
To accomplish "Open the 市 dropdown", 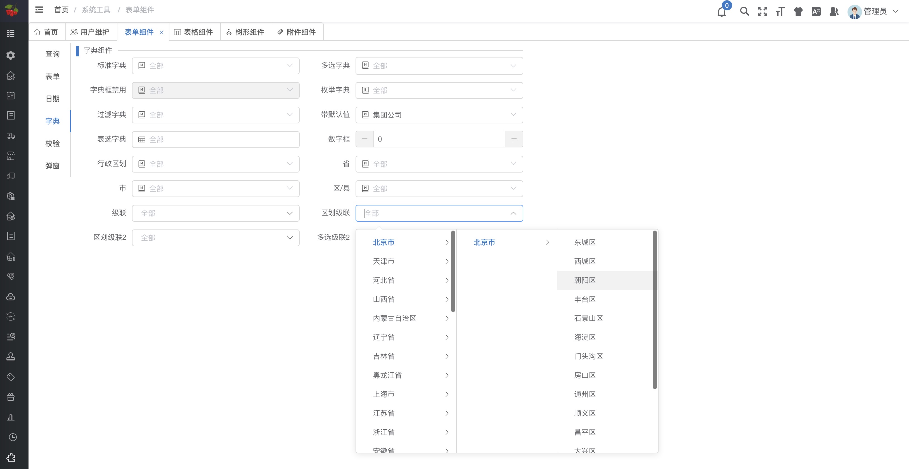I will pos(216,188).
